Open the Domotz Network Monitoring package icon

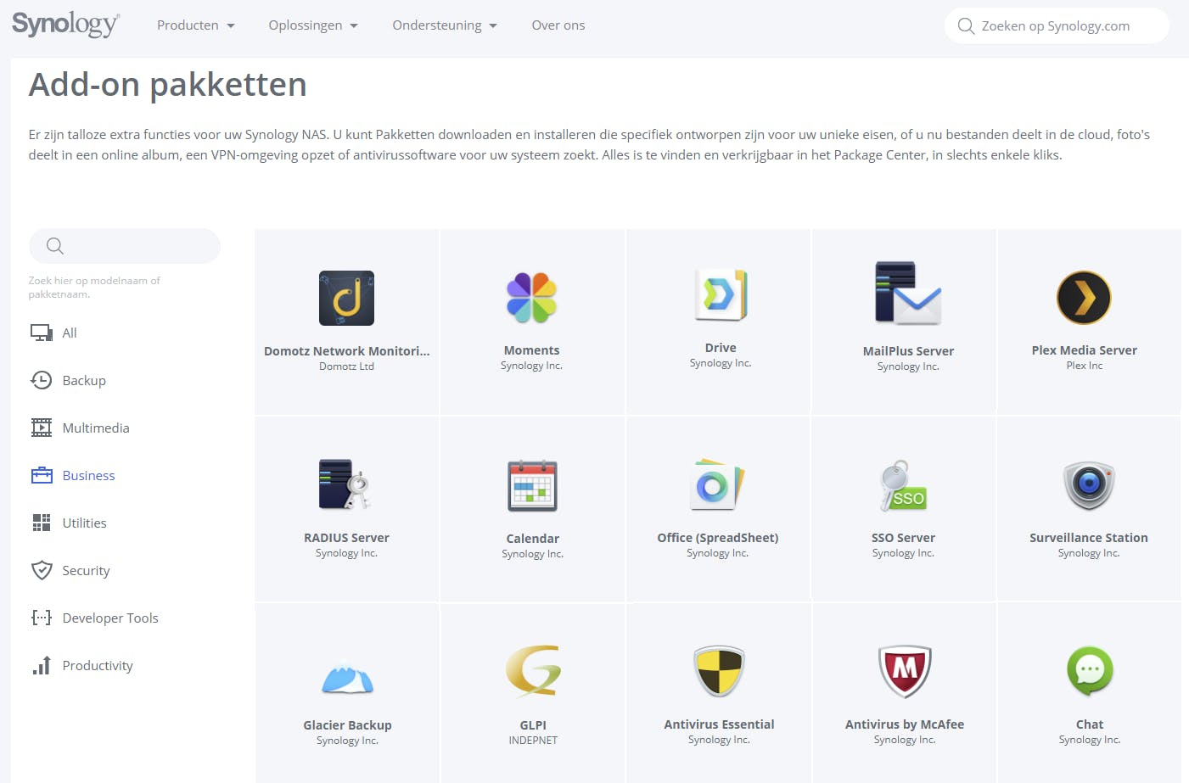click(x=346, y=298)
